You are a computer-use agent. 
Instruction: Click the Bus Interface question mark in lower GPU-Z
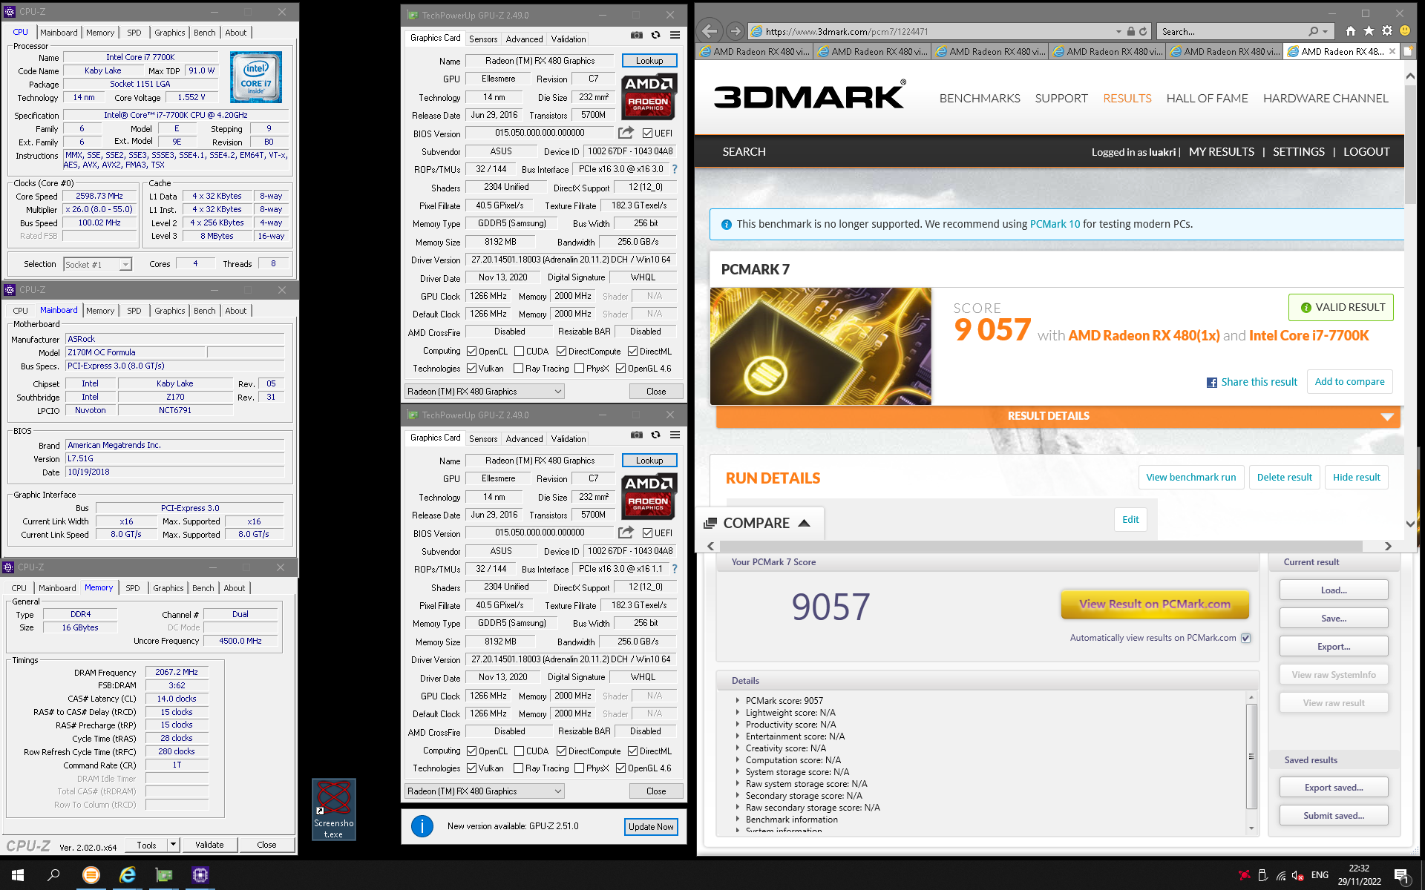[675, 569]
